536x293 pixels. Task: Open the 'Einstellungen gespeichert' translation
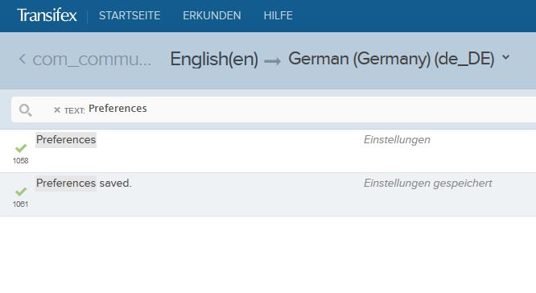[x=427, y=184]
